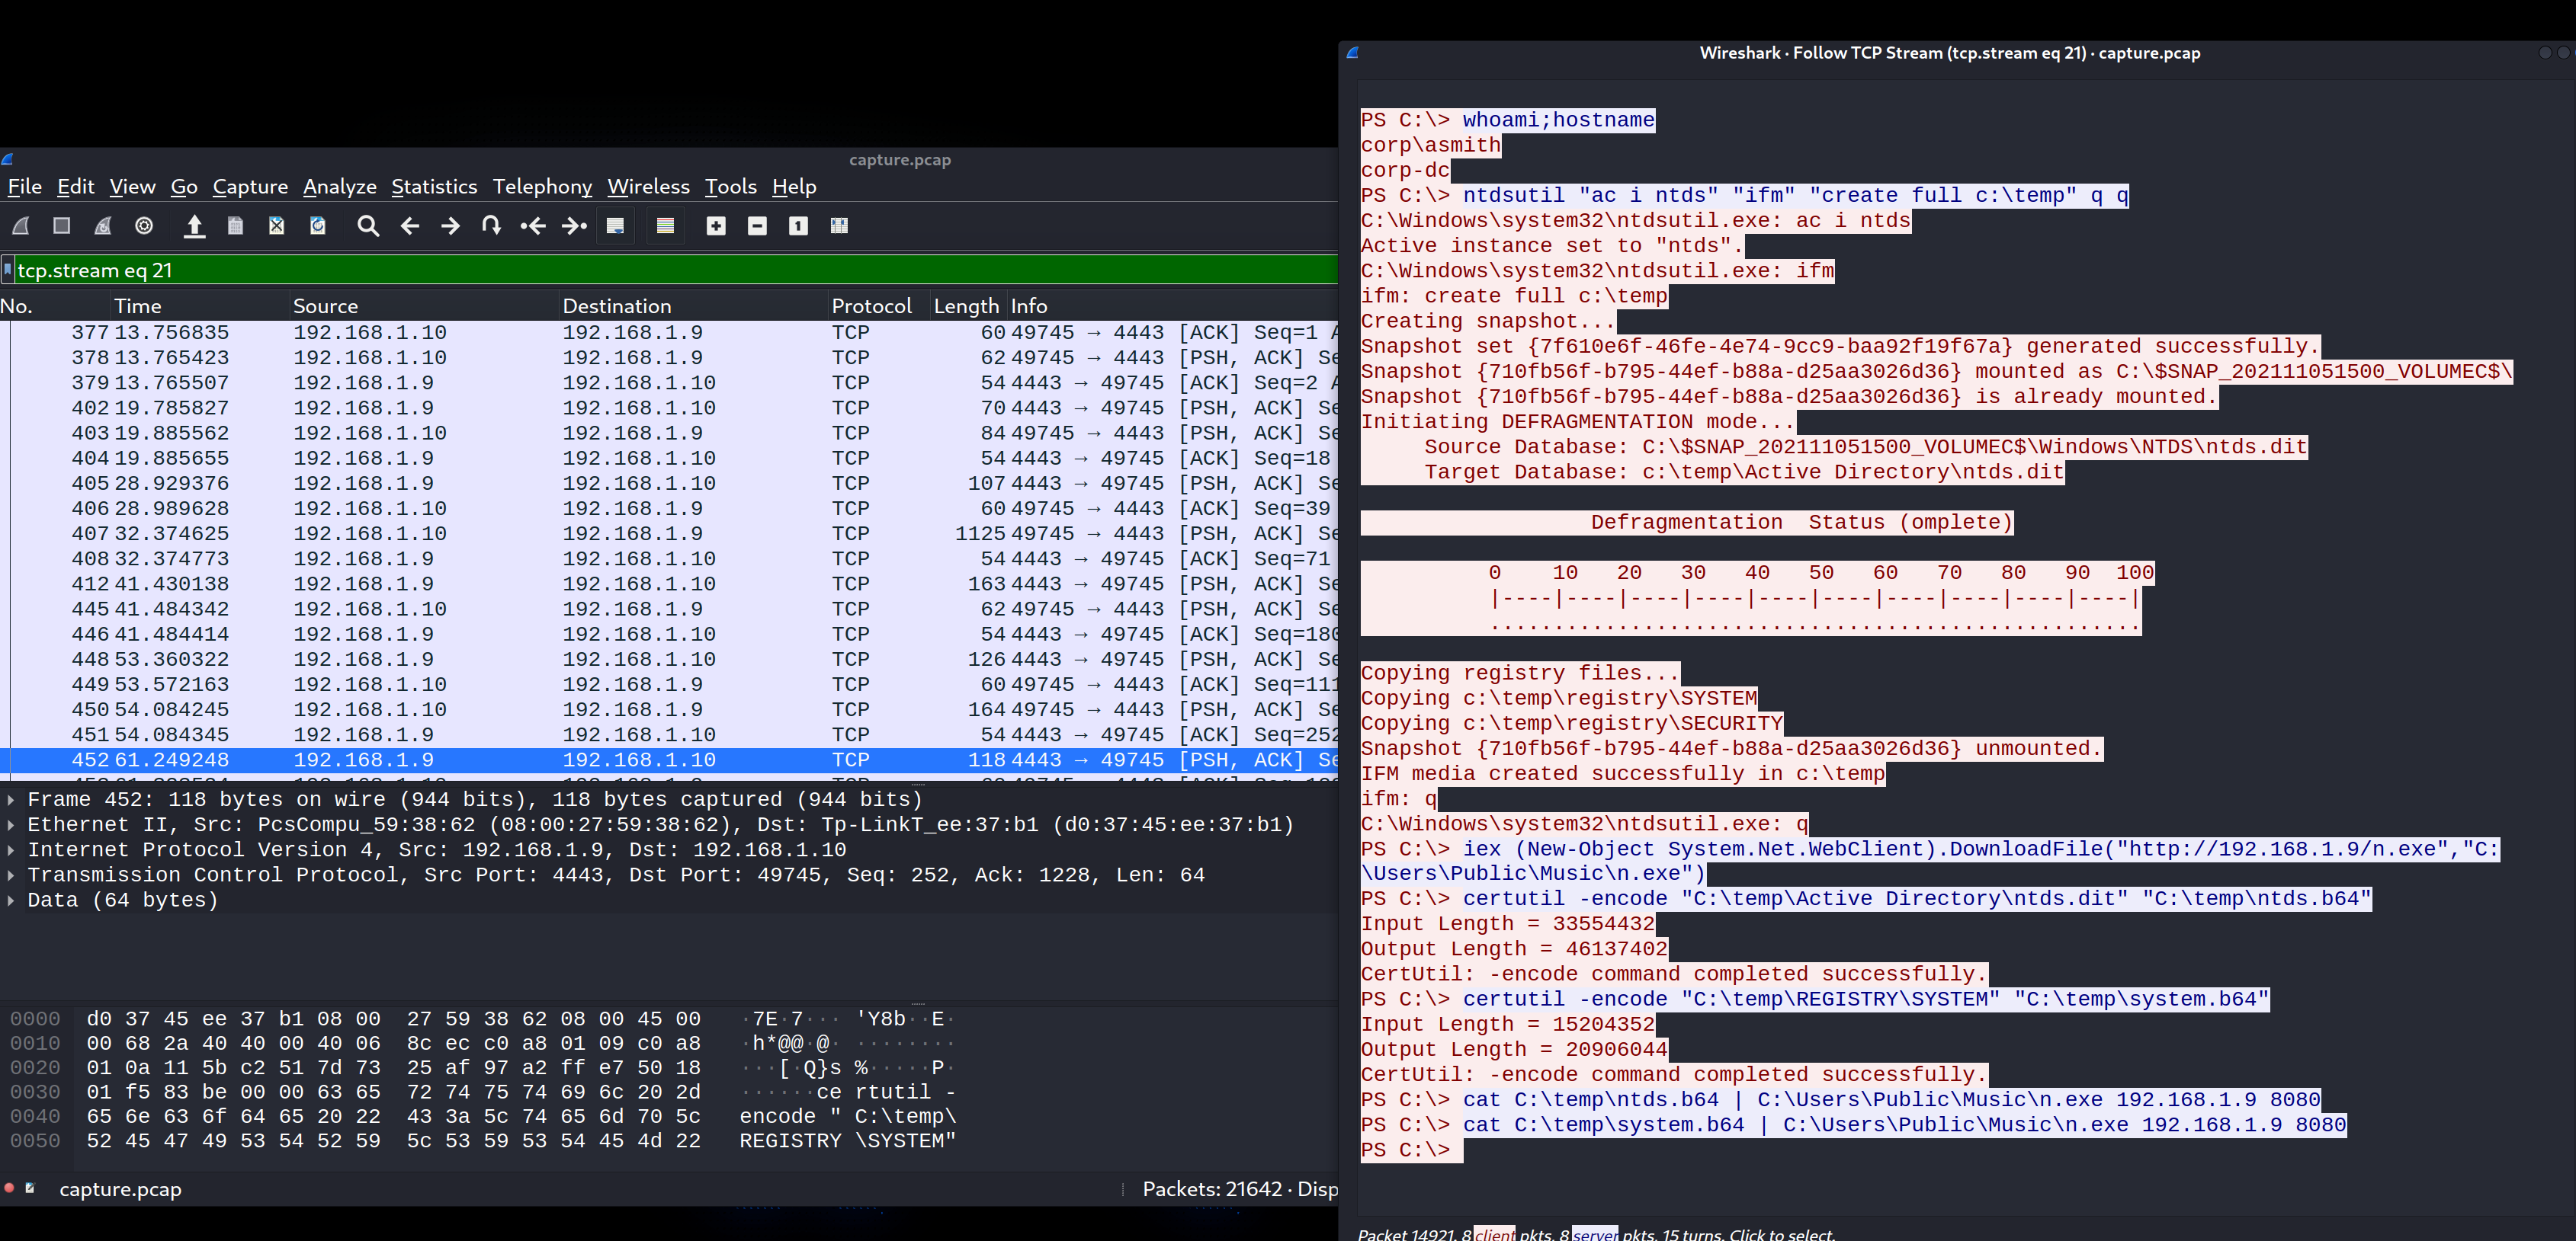Click the Close capture file X icon
Image resolution: width=2576 pixels, height=1241 pixels.
277,225
